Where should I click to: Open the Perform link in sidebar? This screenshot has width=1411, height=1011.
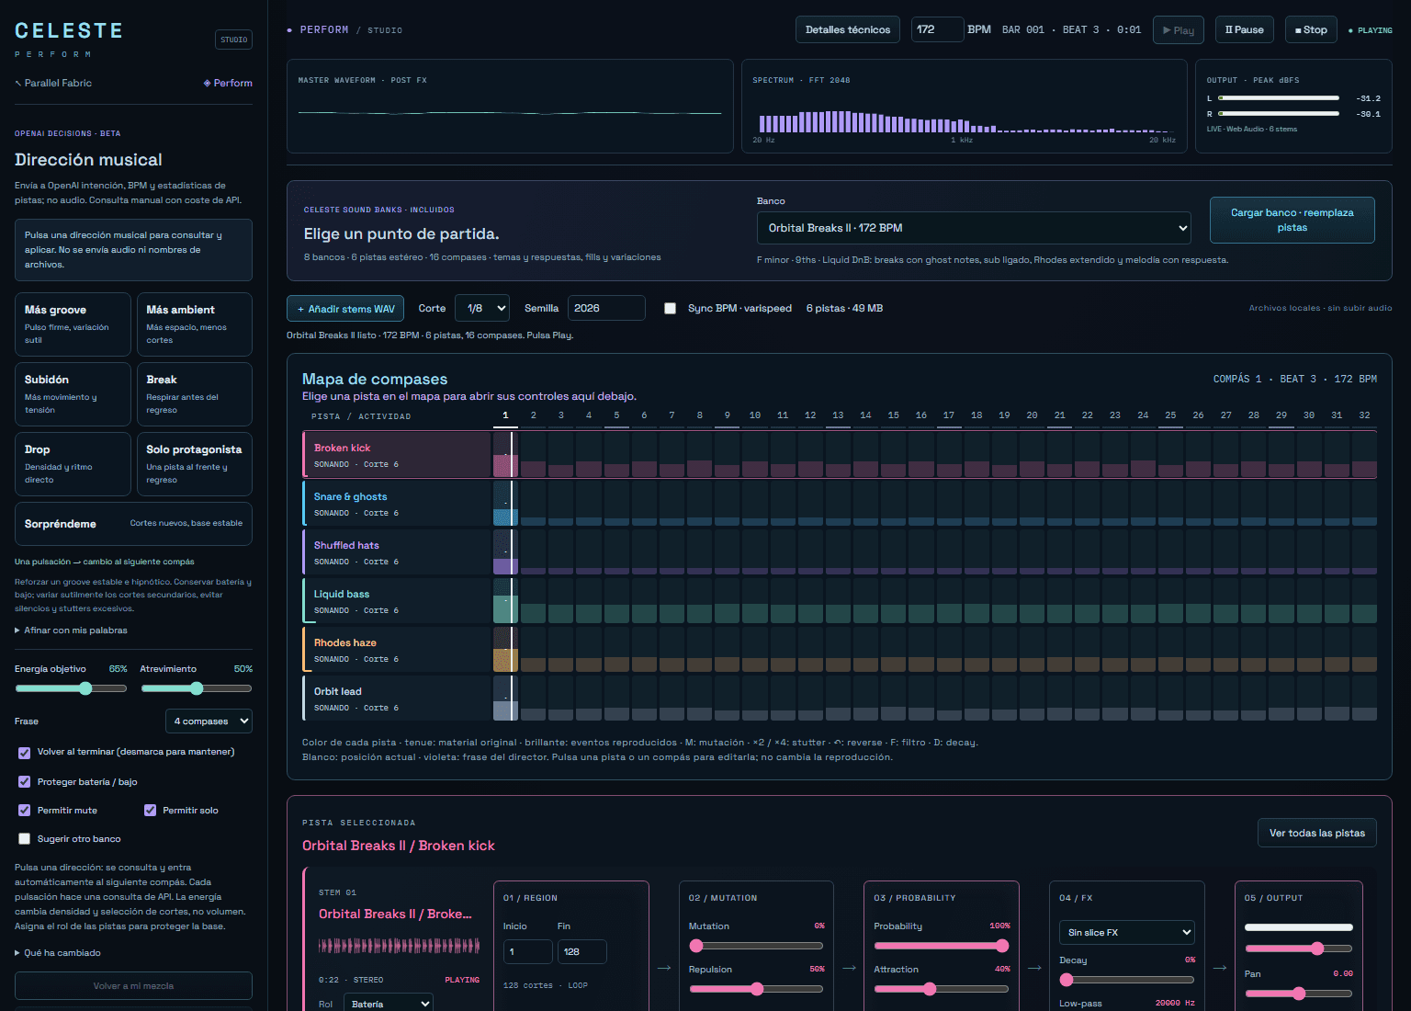(x=228, y=84)
